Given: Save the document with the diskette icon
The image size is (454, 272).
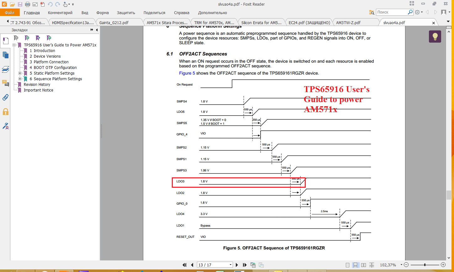Looking at the screenshot, I should [x=20, y=4].
